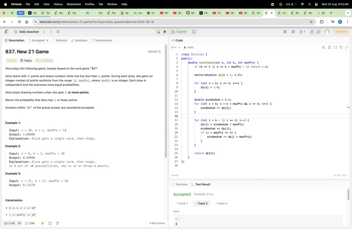Select Case 2 result
The image size is (352, 229).
pyautogui.click(x=202, y=203)
